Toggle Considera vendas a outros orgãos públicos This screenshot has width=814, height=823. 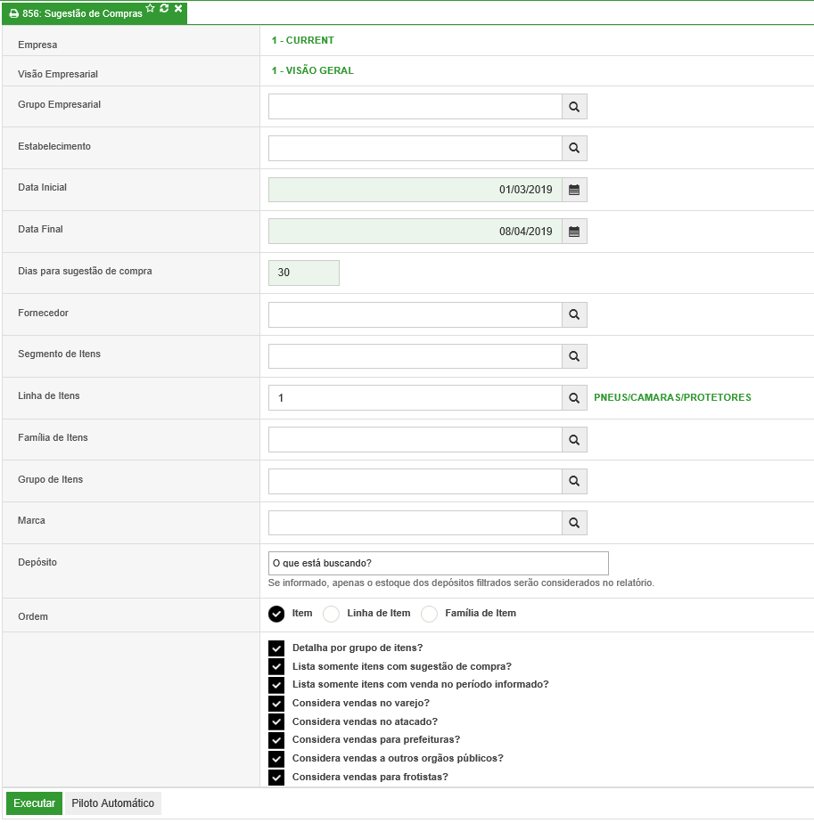(x=276, y=759)
